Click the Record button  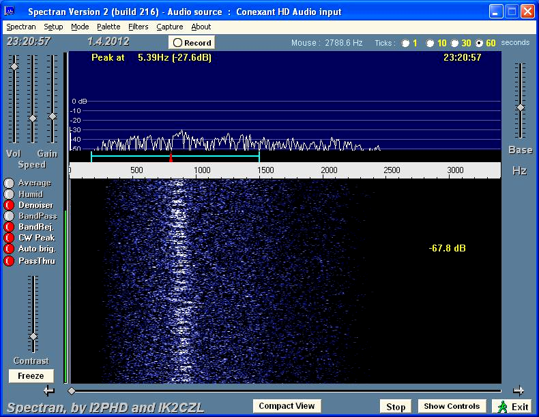pos(192,42)
